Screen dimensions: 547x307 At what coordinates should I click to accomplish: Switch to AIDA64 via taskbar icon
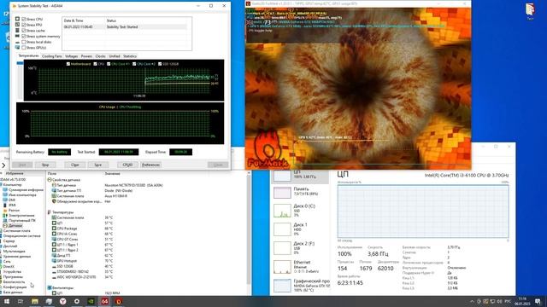point(104,301)
